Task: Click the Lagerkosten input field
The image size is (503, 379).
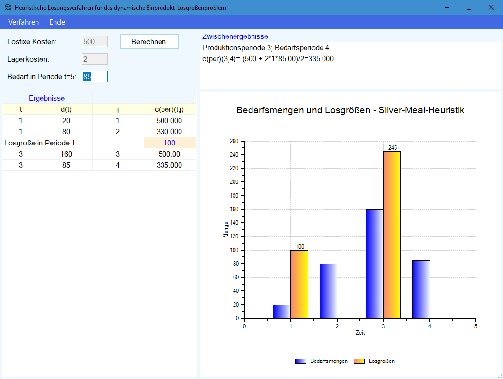Action: click(x=94, y=59)
